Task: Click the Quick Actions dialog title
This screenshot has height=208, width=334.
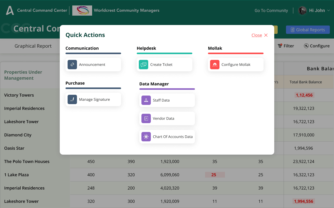Action: (x=85, y=35)
